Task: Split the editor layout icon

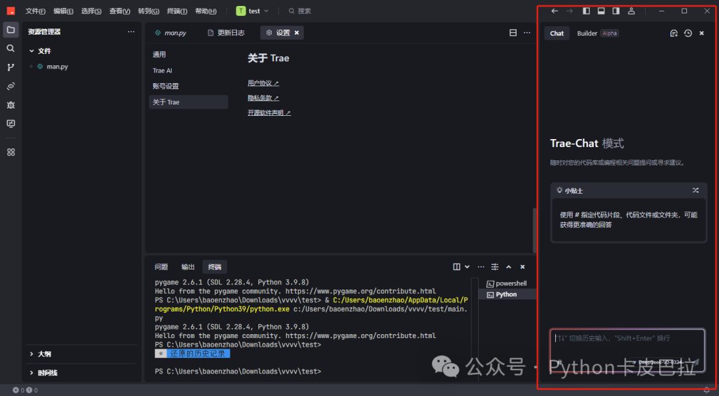Action: click(513, 33)
